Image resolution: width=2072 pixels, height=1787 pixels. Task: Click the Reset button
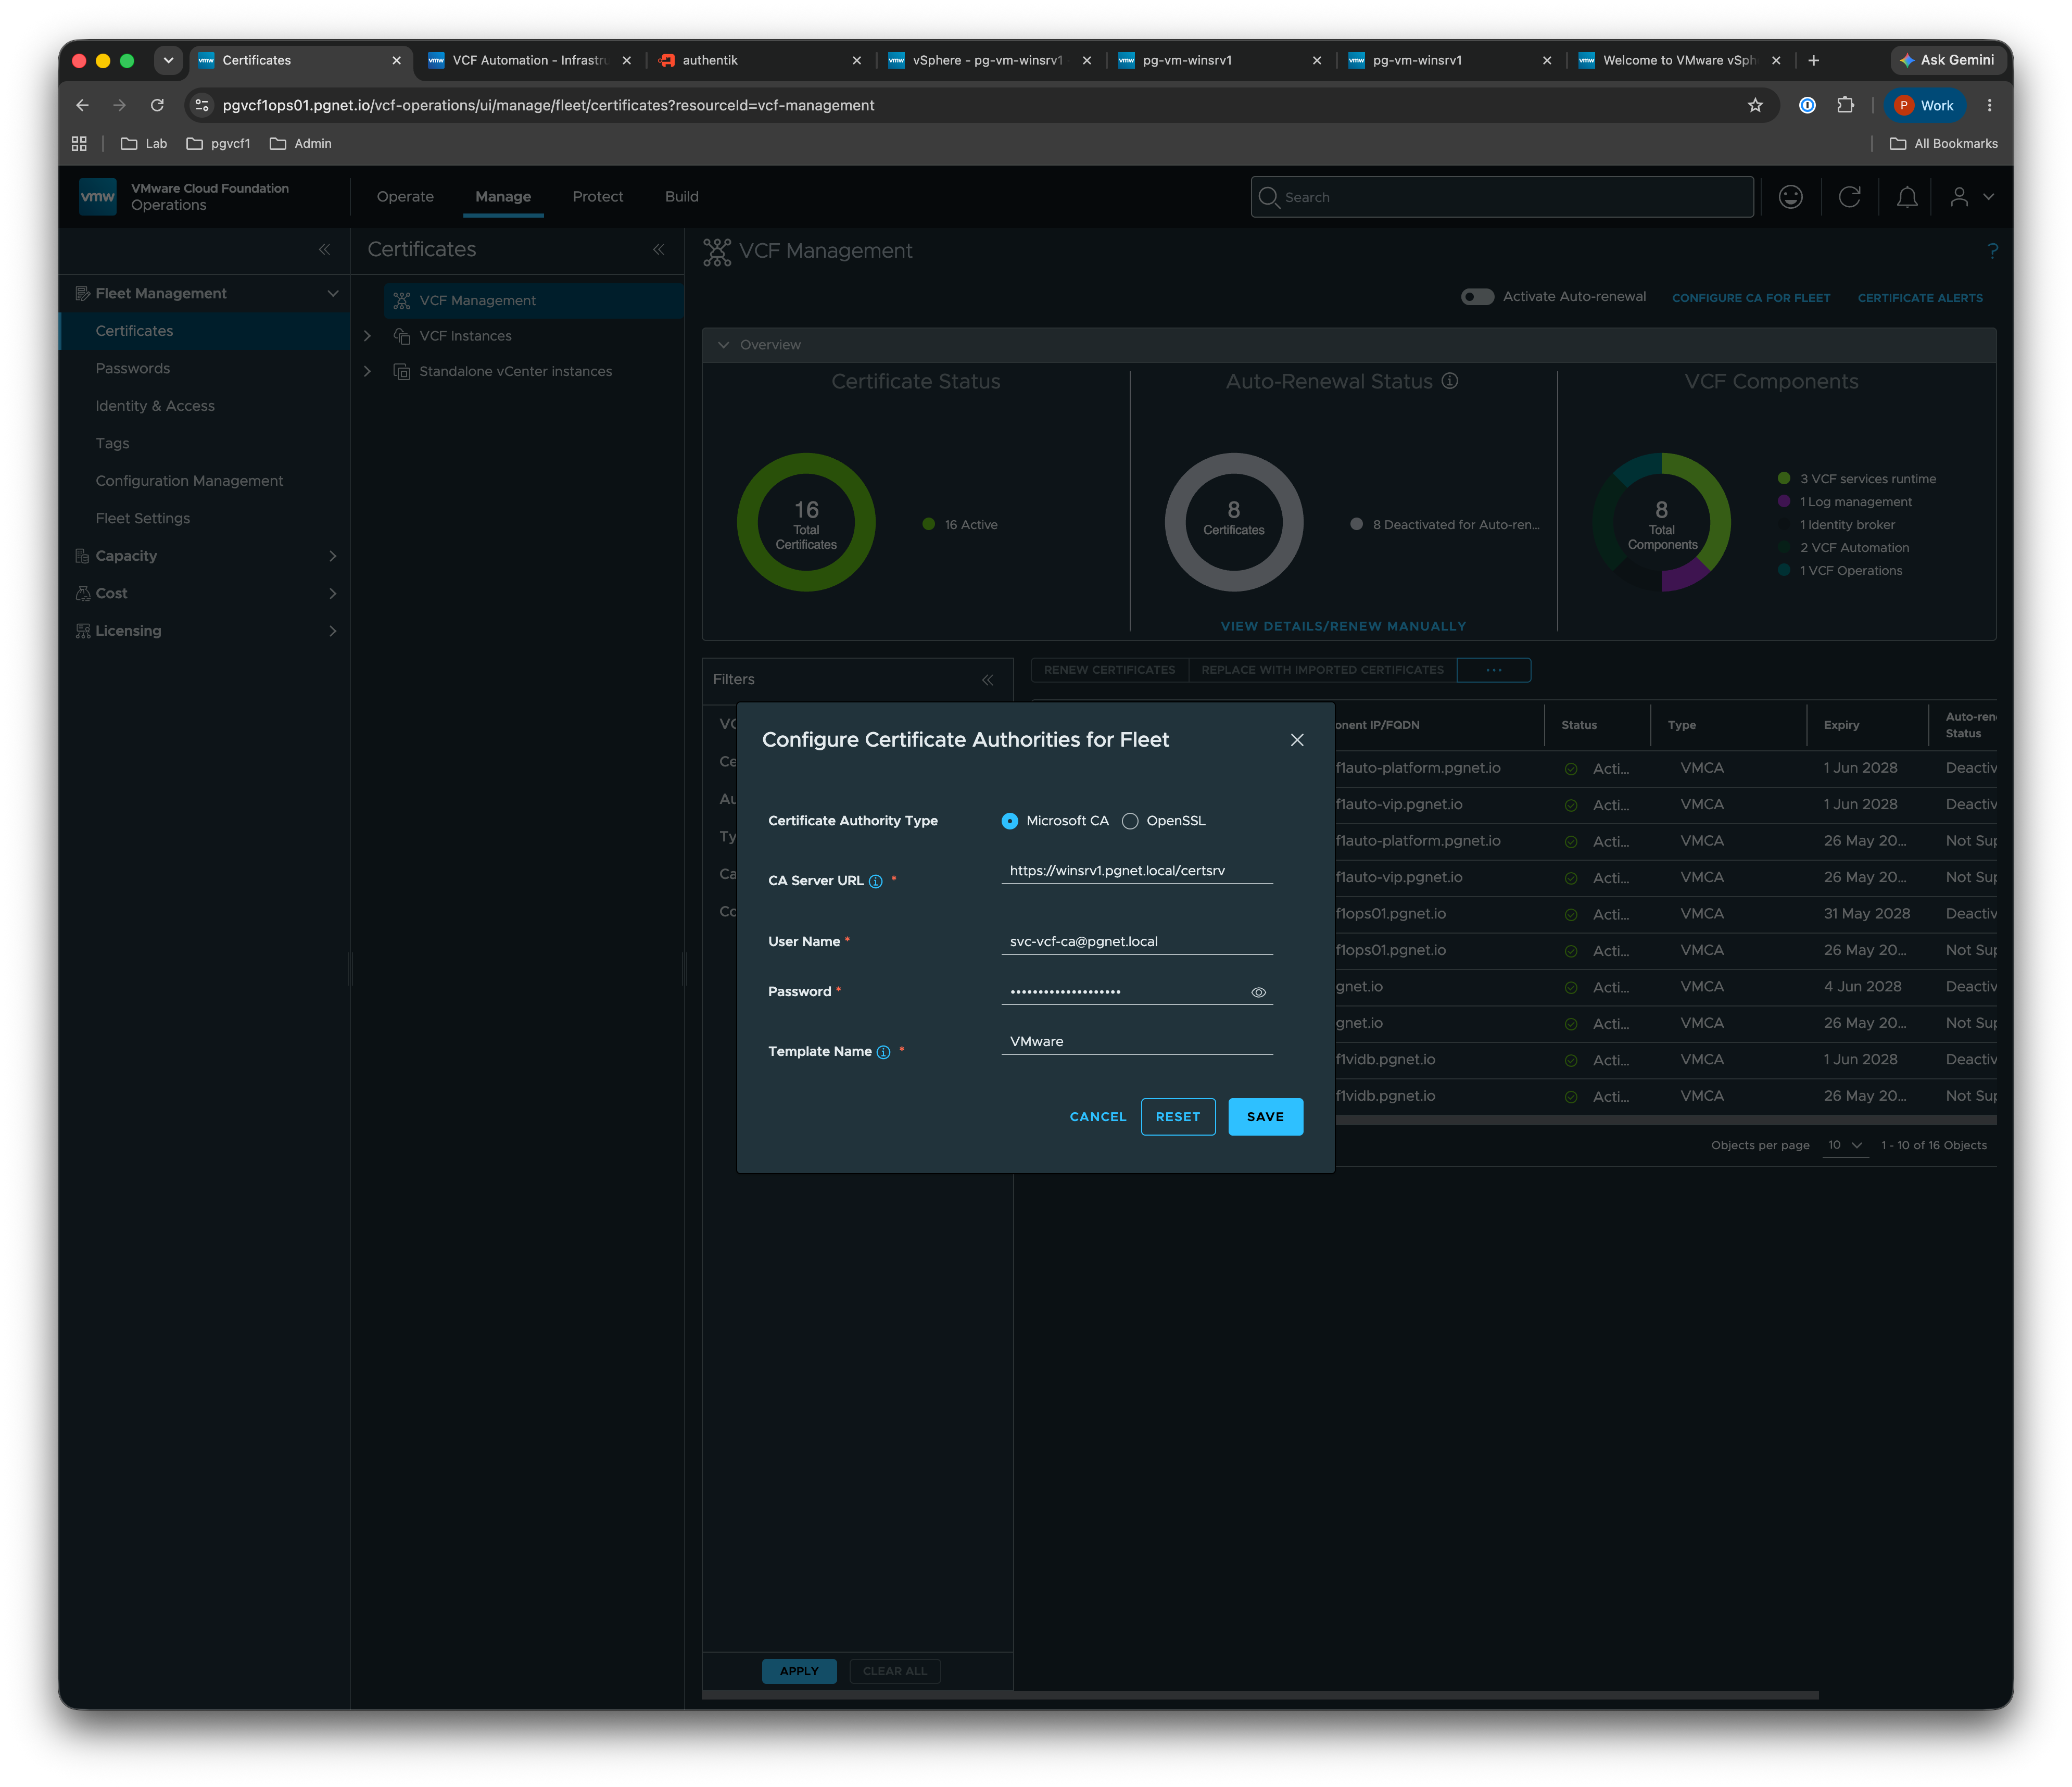1178,1117
